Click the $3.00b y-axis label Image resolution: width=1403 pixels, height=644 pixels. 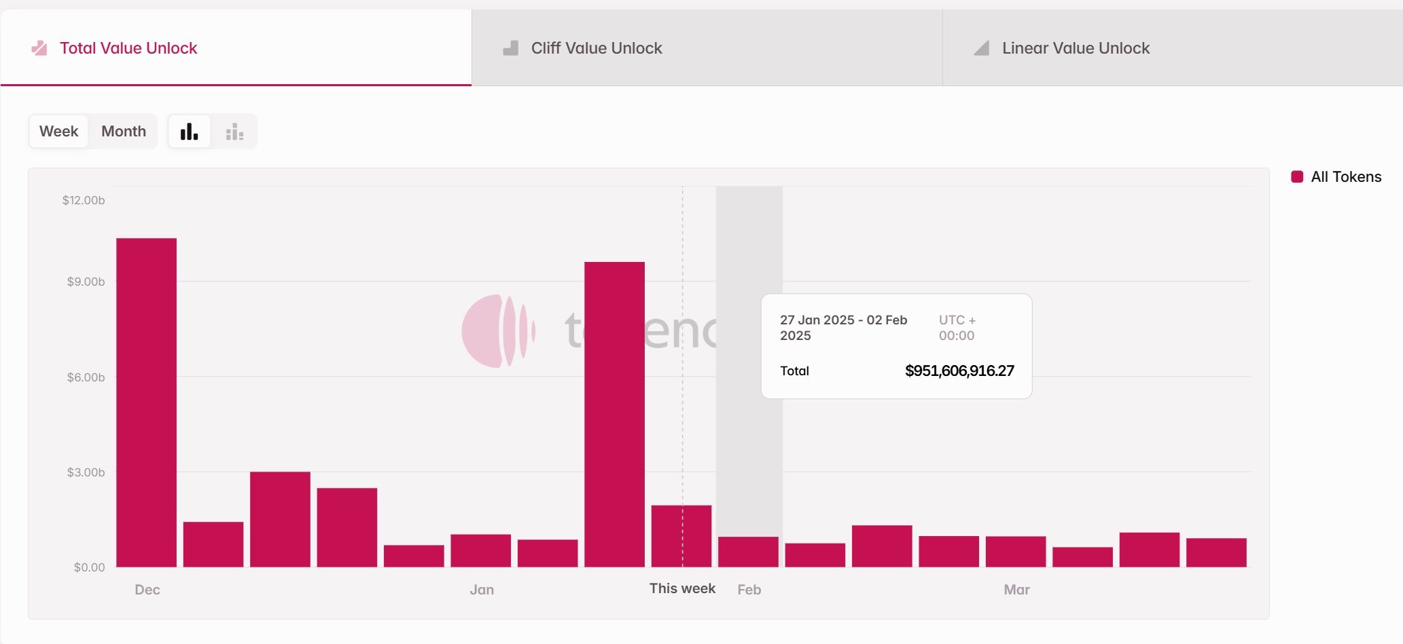point(86,472)
